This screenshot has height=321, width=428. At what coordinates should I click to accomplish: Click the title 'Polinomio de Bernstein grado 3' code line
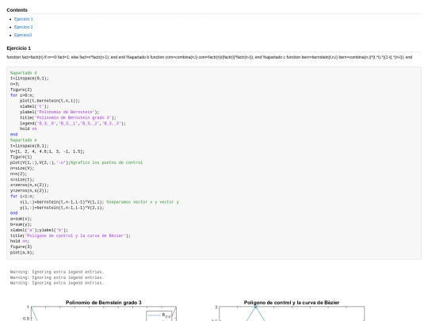point(68,117)
